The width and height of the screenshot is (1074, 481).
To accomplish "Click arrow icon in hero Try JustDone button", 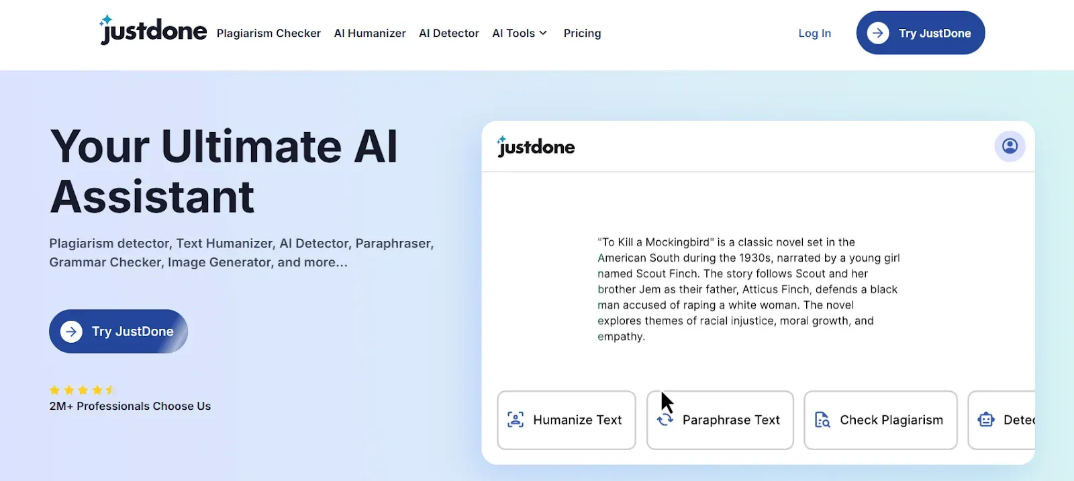I will [71, 331].
